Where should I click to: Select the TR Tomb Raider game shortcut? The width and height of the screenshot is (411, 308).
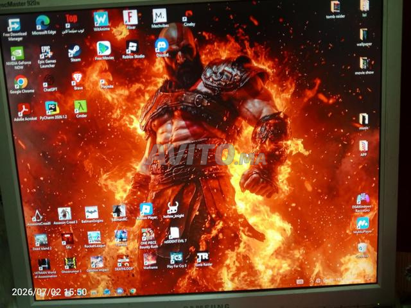tap(203, 257)
